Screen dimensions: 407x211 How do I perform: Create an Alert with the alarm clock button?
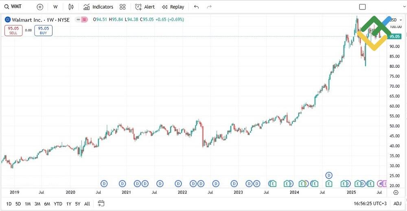click(x=145, y=7)
